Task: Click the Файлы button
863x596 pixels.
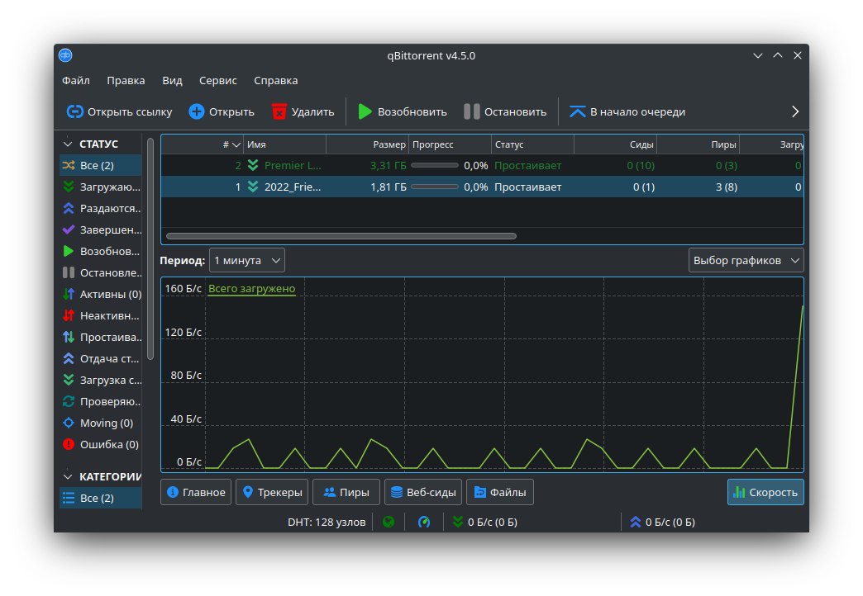Action: coord(499,492)
